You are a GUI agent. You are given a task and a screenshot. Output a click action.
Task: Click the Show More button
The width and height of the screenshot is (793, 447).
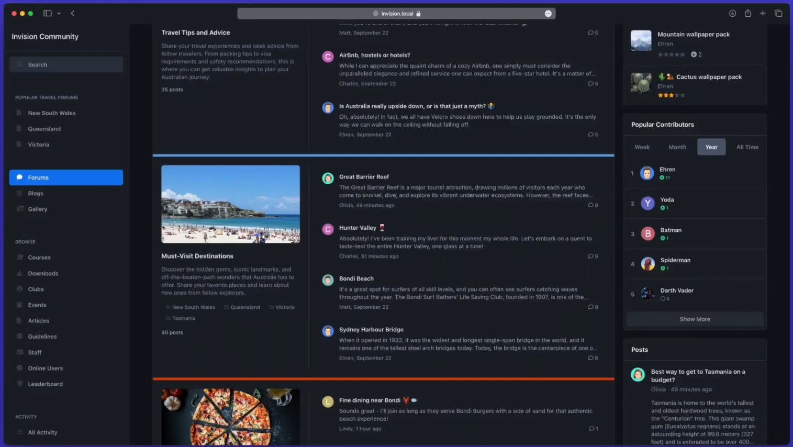coord(695,319)
